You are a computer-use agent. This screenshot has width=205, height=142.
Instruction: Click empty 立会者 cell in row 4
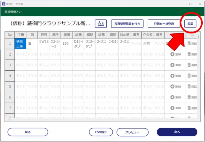click(147, 76)
